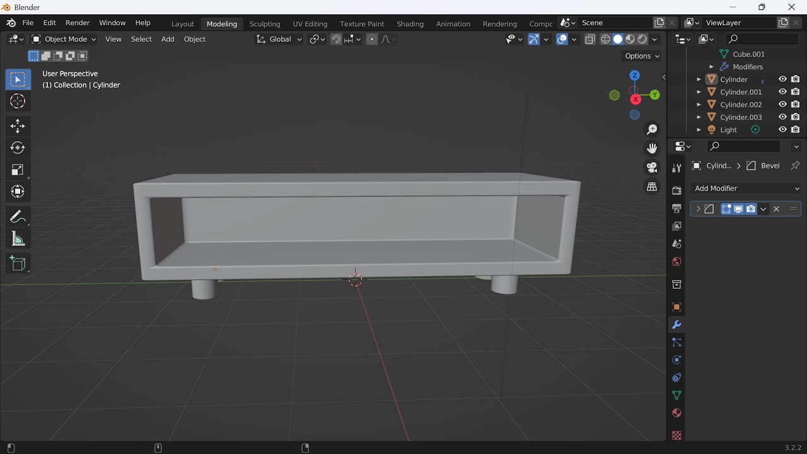The width and height of the screenshot is (807, 454).
Task: Hide Light object via eye icon
Action: click(782, 130)
